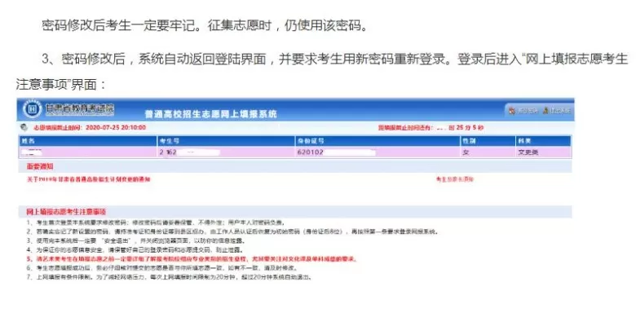Open the red notice link about 甘肃省 enrollment plan
636x326 pixels.
88,178
